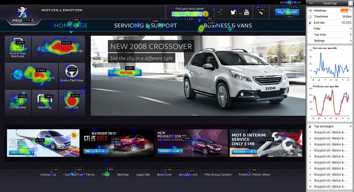Image resolution: width=354 pixels, height=192 pixels.
Task: Click the Exit rate over past 48h chart
Action: [330, 64]
